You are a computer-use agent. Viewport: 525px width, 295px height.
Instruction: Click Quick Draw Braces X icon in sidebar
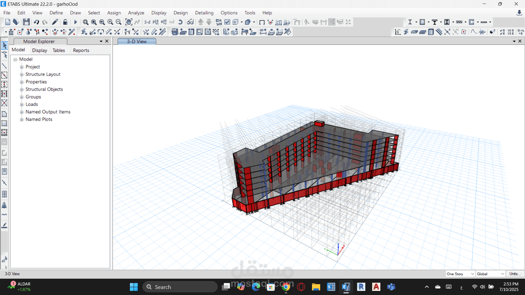[4, 103]
